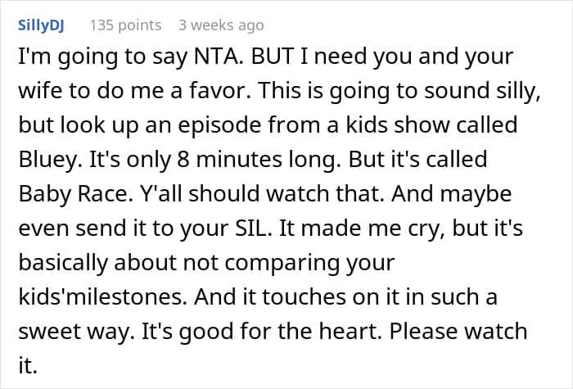The image size is (573, 389).
Task: Click the words Baby Race in the comment
Action: pyautogui.click(x=75, y=194)
